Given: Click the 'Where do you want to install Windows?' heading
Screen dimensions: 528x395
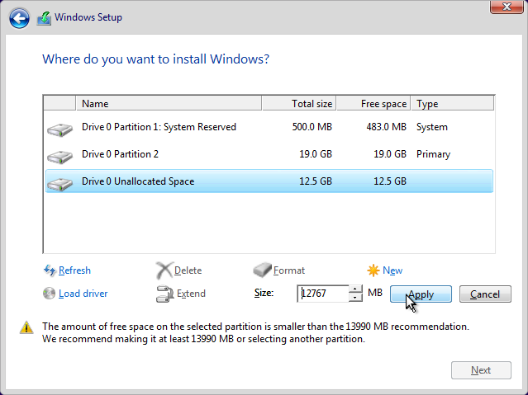Looking at the screenshot, I should (x=155, y=59).
